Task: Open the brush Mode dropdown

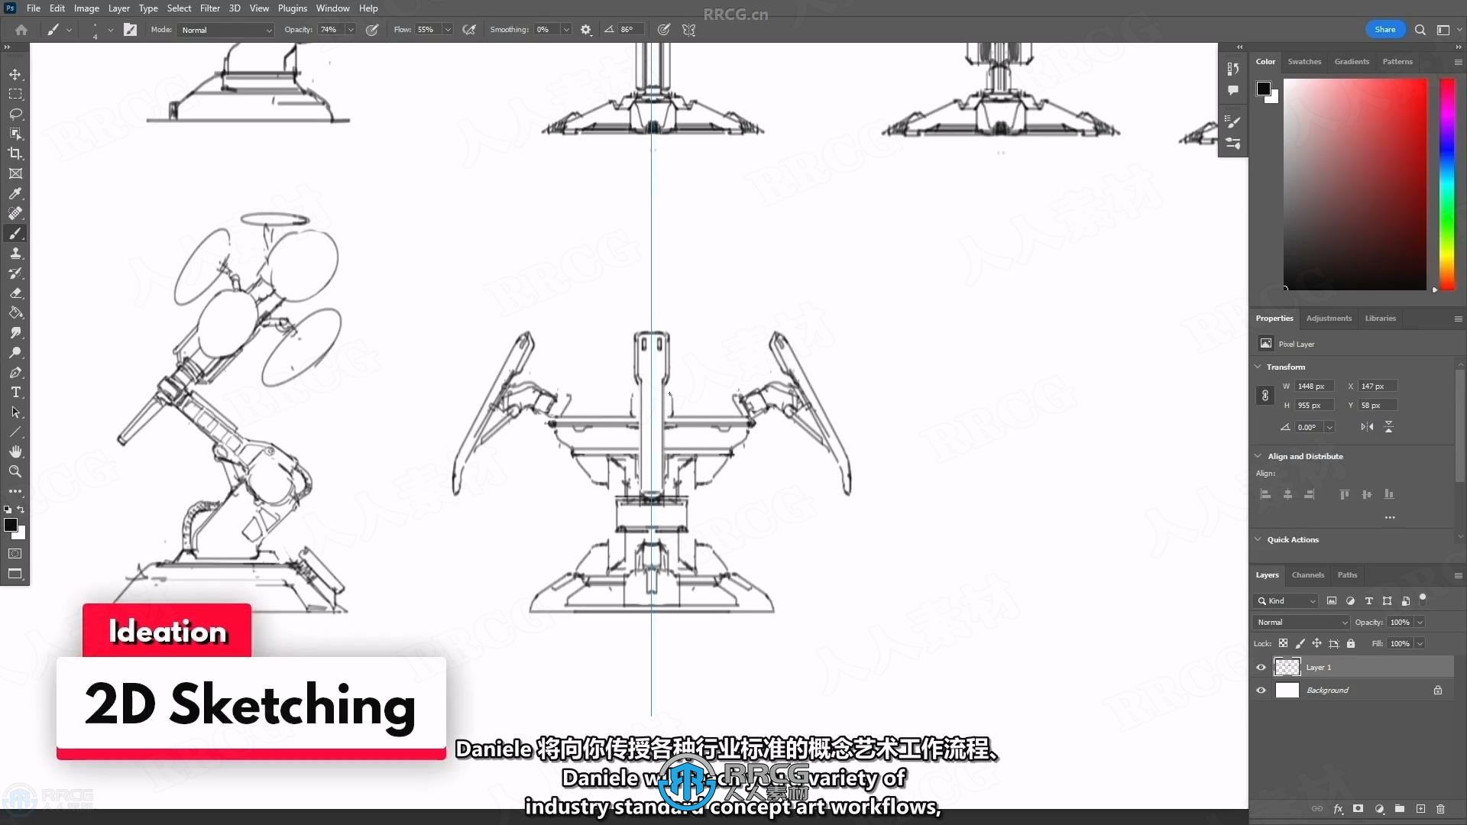Action: coord(225,30)
